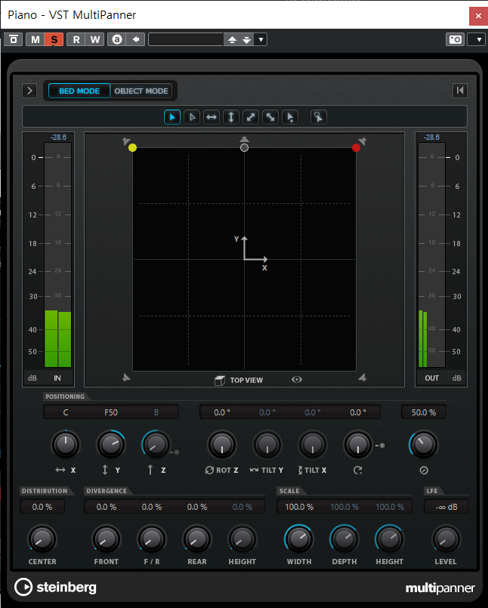Toggle Read automation (R)

coord(76,39)
